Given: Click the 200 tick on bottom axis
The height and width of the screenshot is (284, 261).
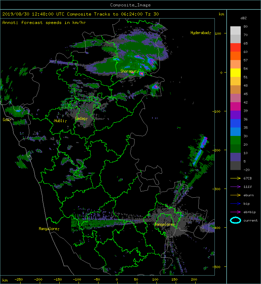Looking at the screenshot, I should [x=194, y=280].
